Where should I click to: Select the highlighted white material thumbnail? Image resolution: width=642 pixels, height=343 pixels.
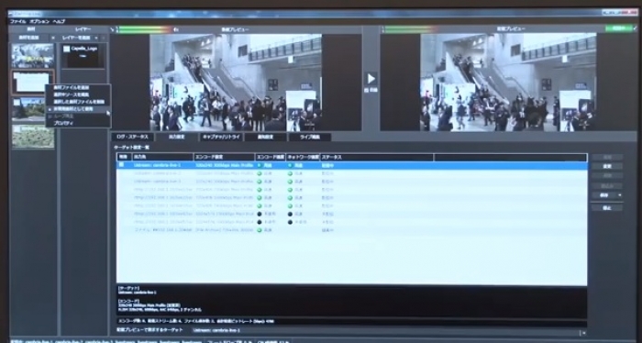32,83
